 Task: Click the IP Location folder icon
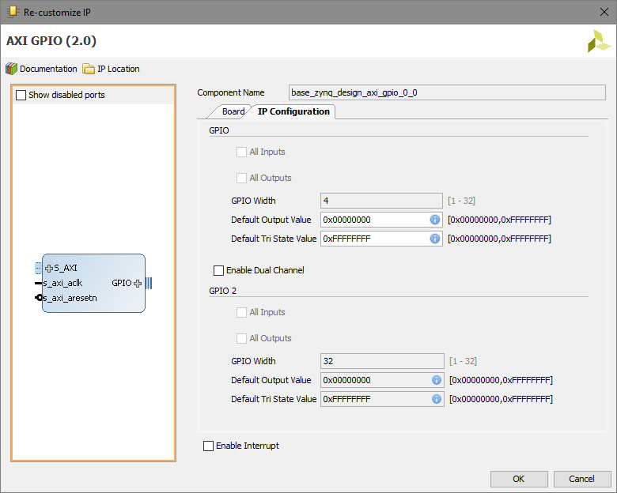point(89,69)
